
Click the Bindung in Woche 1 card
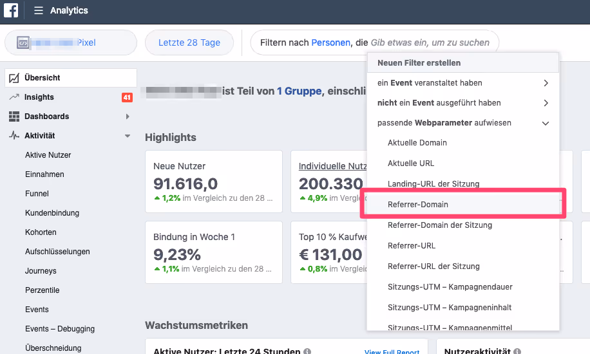214,252
